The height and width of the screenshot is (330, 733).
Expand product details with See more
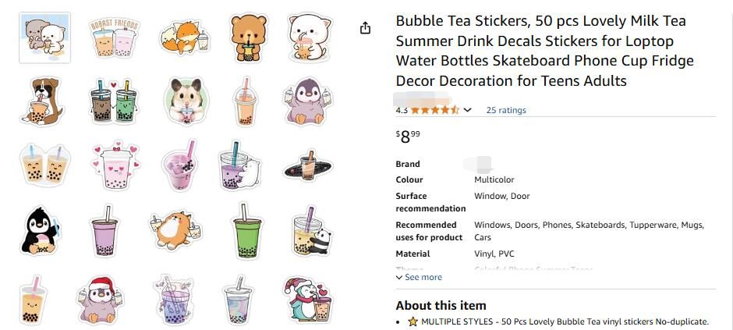tap(419, 277)
